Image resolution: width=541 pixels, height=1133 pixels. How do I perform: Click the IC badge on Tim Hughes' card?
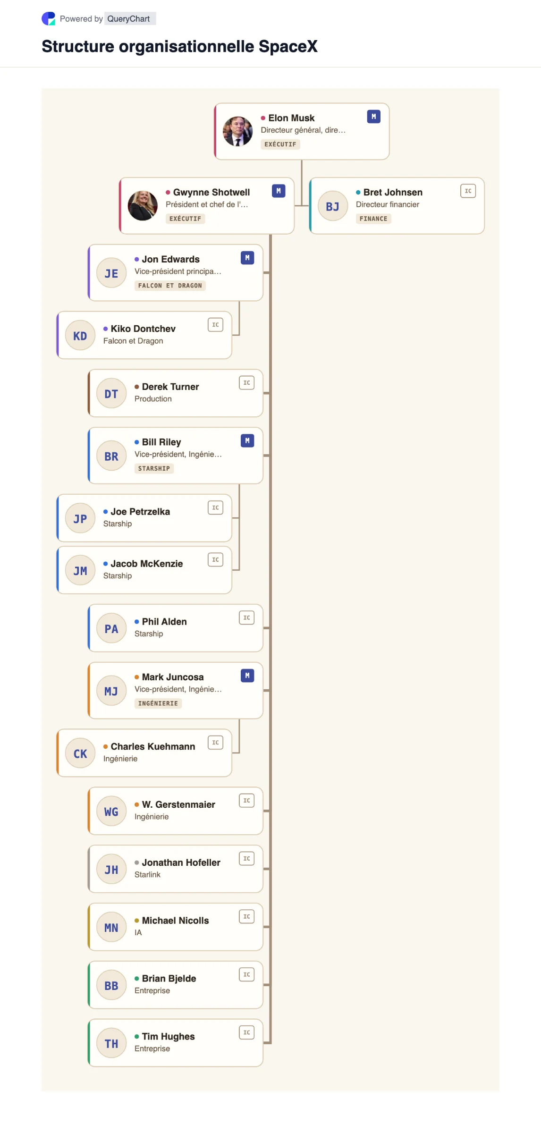click(246, 1032)
